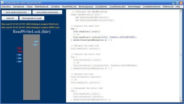Click the readLock tryLock MILLISECONDS code line
The width and height of the screenshot is (184, 104).
click(x=105, y=37)
